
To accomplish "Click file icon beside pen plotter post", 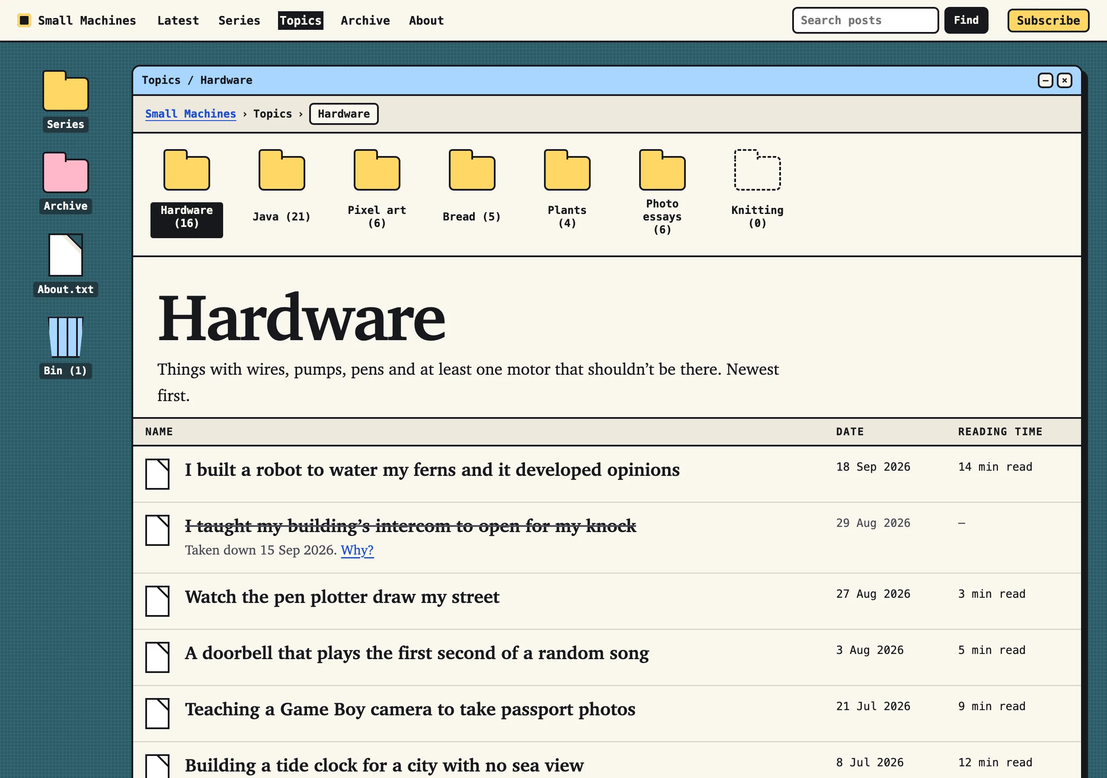I will pyautogui.click(x=157, y=601).
